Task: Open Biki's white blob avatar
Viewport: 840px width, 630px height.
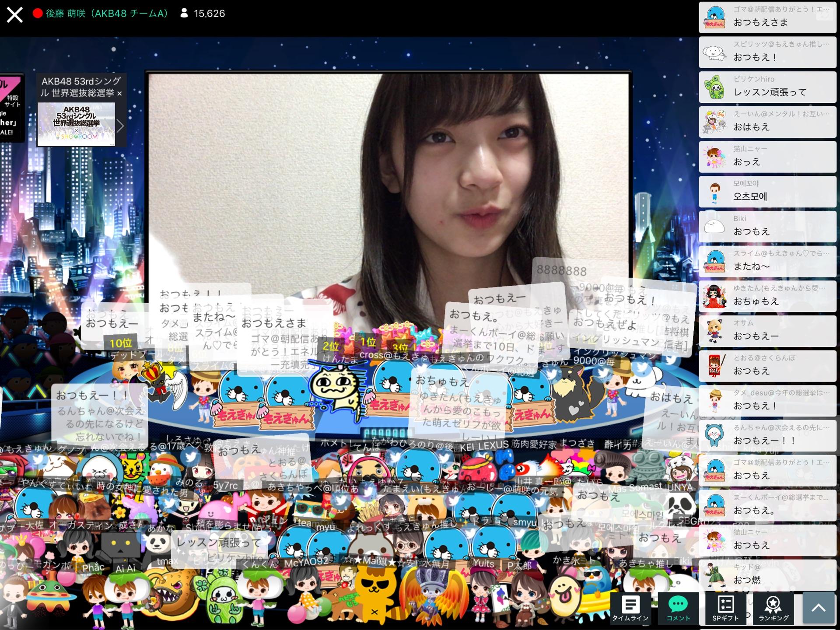Action: tap(714, 227)
